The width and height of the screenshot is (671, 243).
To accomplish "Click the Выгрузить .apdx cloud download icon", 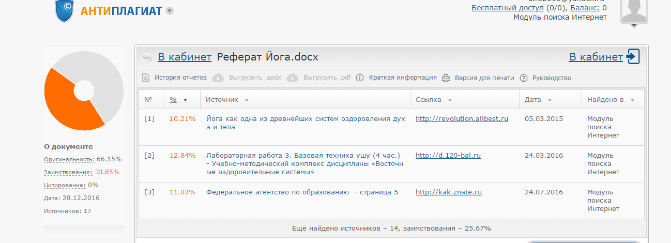I will click(x=218, y=78).
